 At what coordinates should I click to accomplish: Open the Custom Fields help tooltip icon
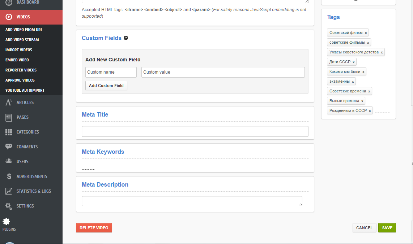(x=126, y=38)
